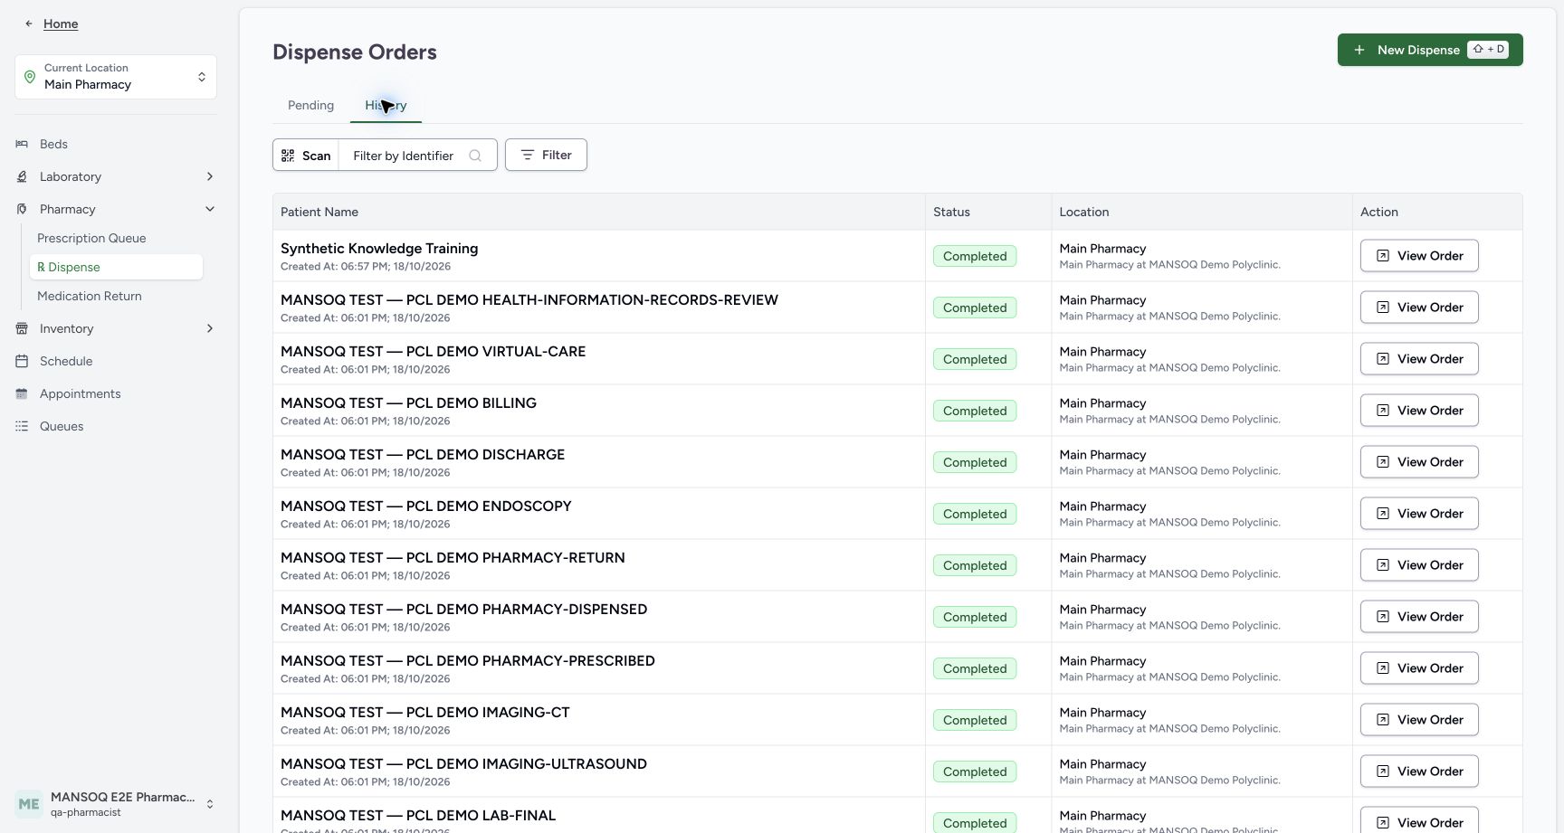Click the Schedule calendar icon

coord(22,361)
